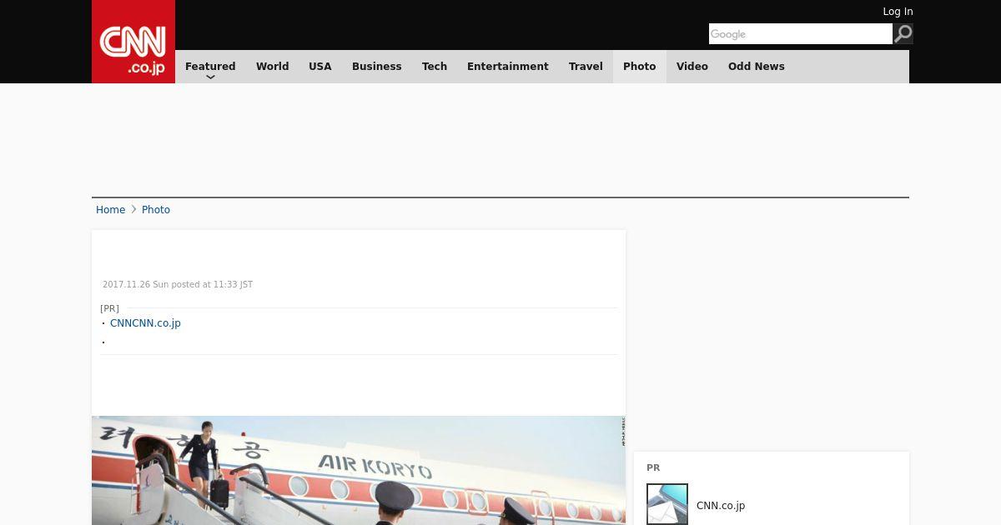Expand the Featured menu chevron
Image resolution: width=1001 pixels, height=525 pixels.
(x=210, y=77)
